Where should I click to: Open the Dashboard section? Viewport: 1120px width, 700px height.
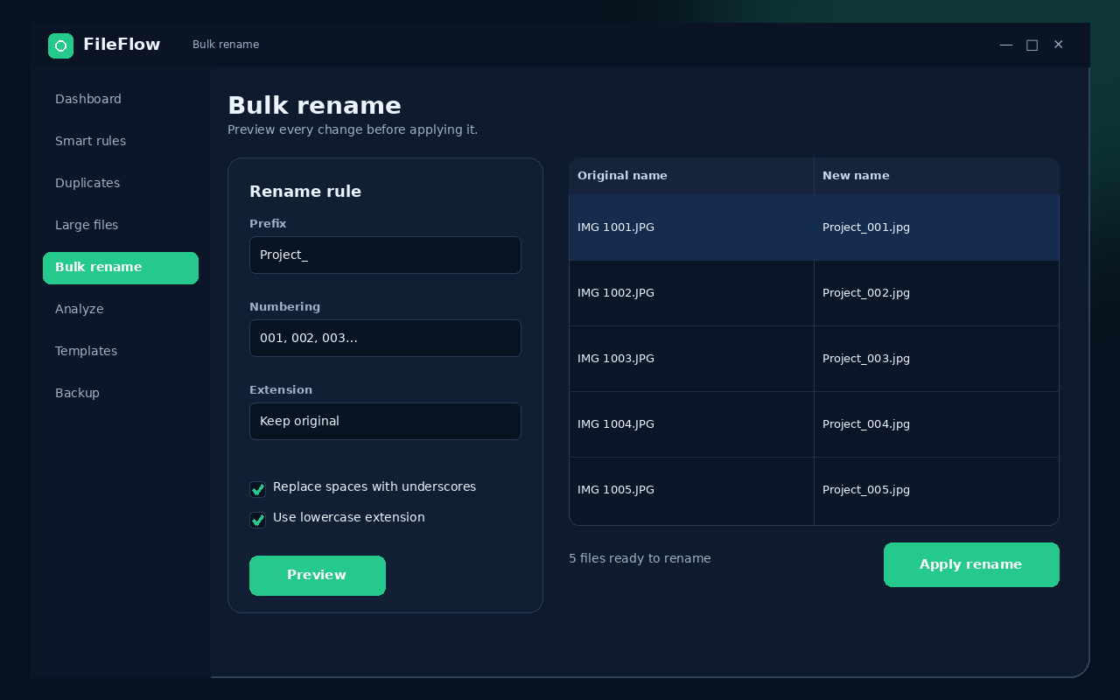click(121, 99)
